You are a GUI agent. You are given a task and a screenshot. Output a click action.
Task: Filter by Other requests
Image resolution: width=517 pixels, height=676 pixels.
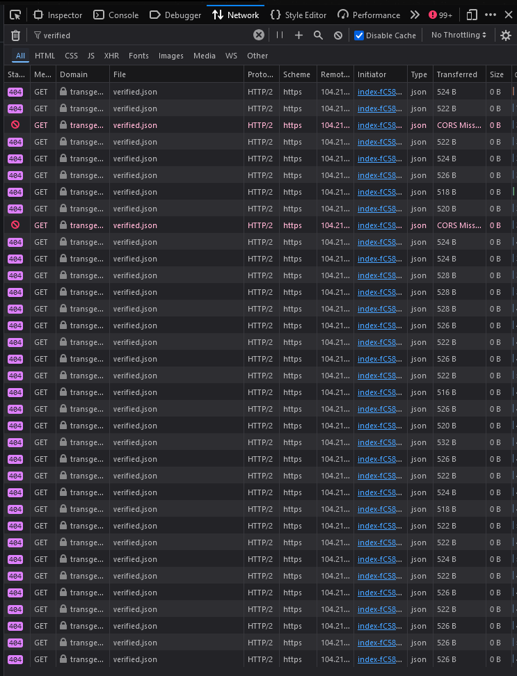point(257,56)
